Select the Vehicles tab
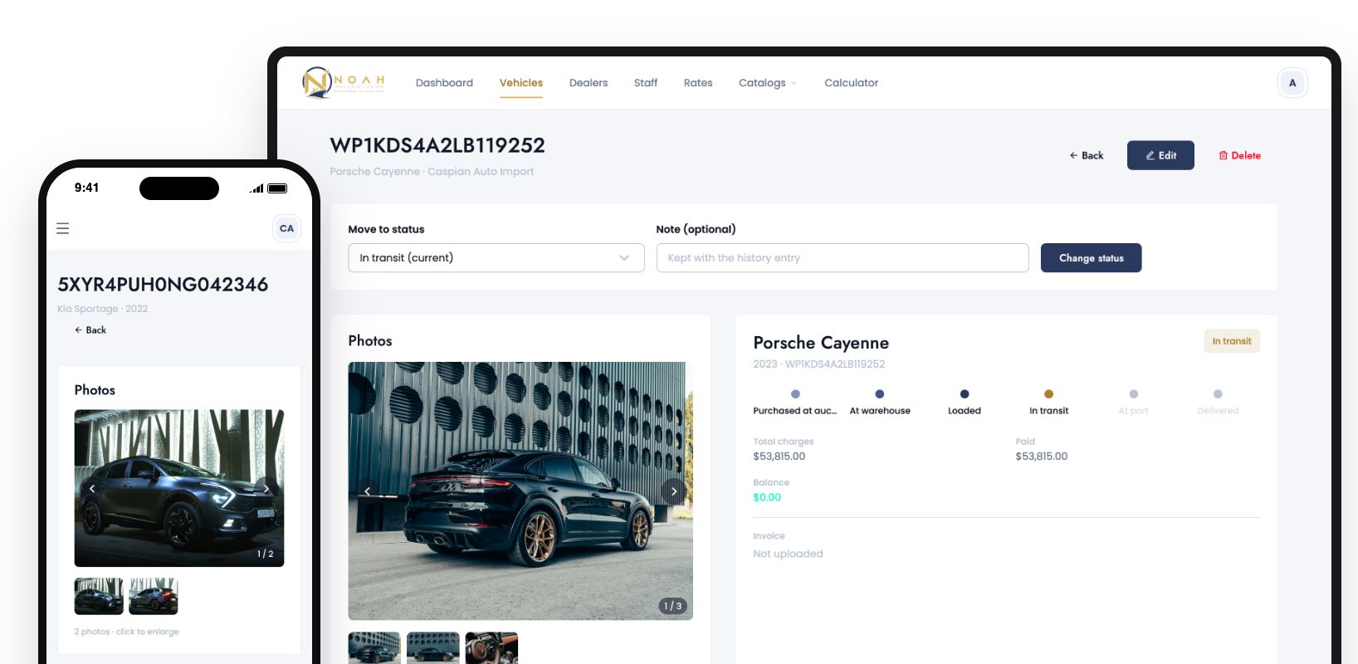Screen dimensions: 1358x664 521,83
